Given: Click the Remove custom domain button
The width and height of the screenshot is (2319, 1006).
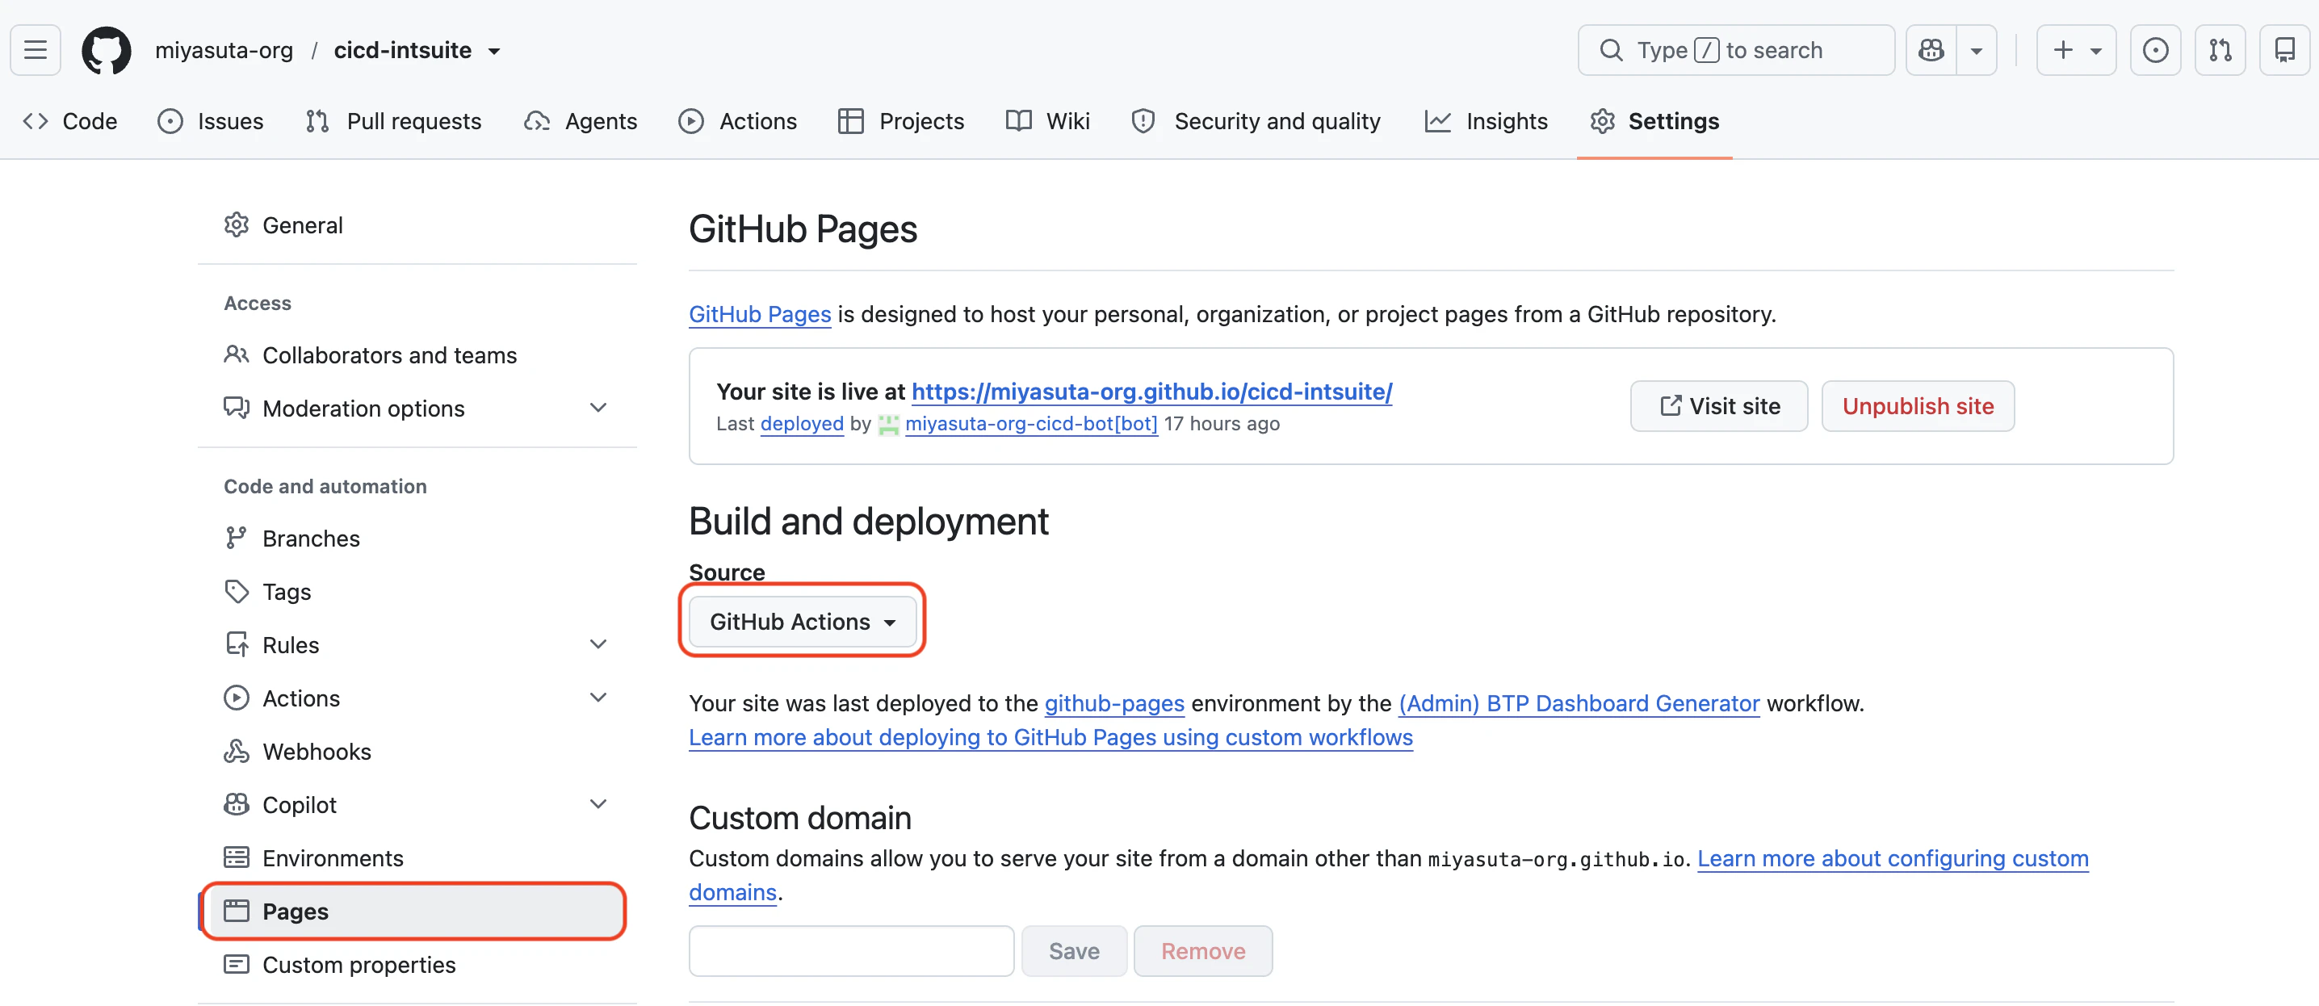Looking at the screenshot, I should (1204, 951).
